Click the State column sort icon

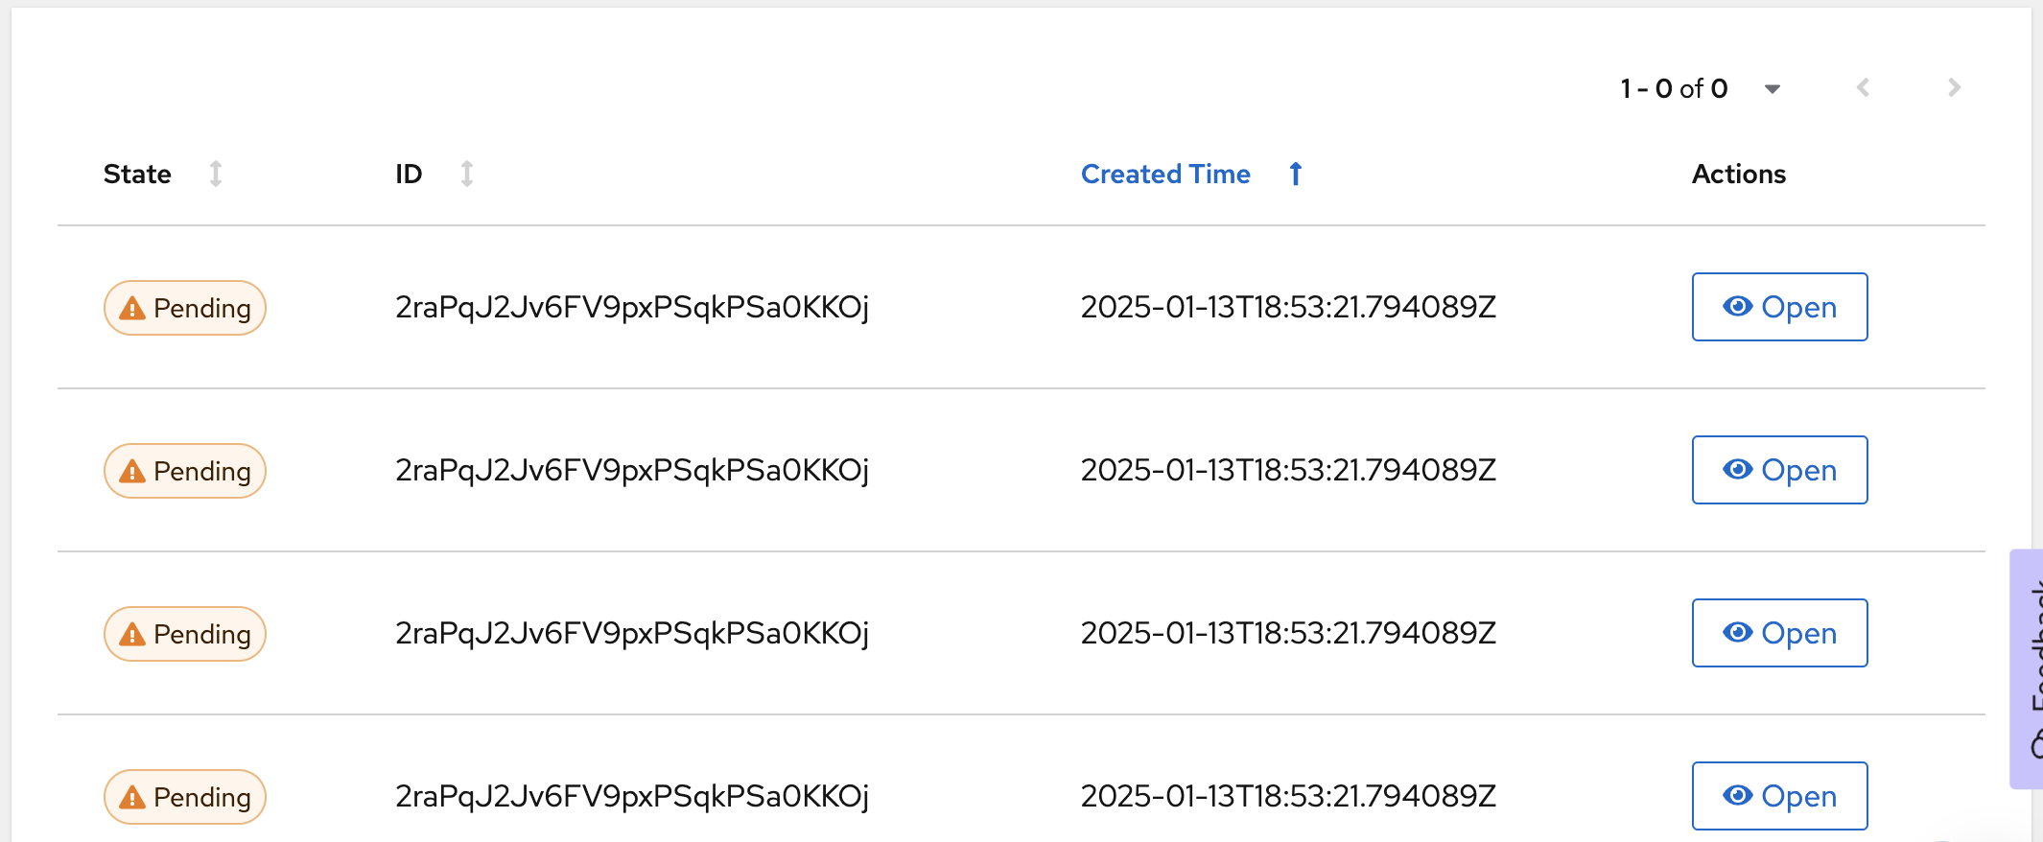(x=216, y=174)
